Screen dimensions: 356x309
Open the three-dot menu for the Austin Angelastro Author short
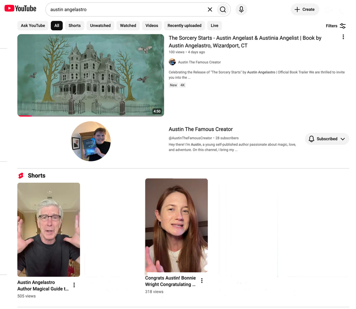pyautogui.click(x=74, y=285)
